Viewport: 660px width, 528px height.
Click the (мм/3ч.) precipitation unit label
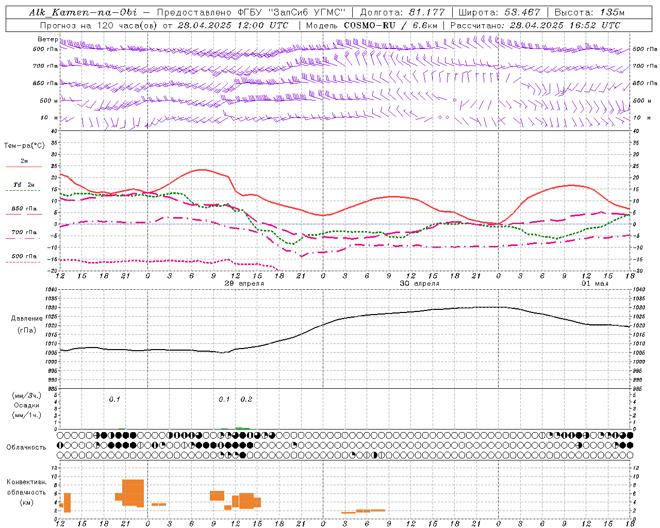point(27,395)
